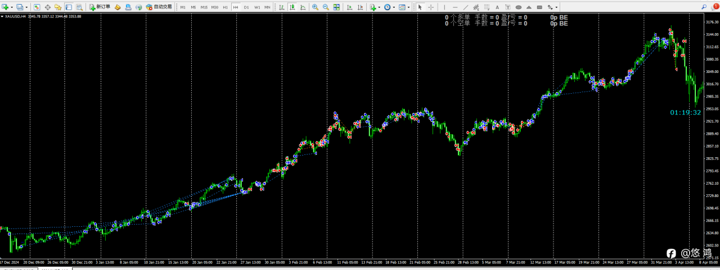The width and height of the screenshot is (720, 270).
Task: Draw a vertical line tool
Action: (x=444, y=7)
